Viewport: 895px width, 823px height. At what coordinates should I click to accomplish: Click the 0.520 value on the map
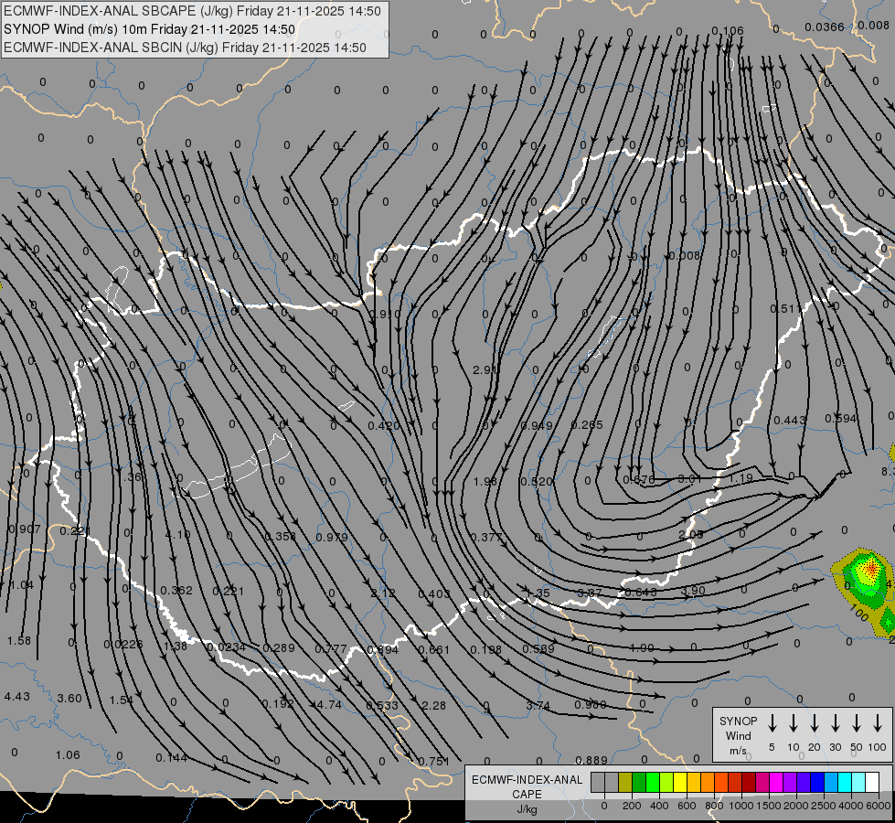[x=537, y=482]
